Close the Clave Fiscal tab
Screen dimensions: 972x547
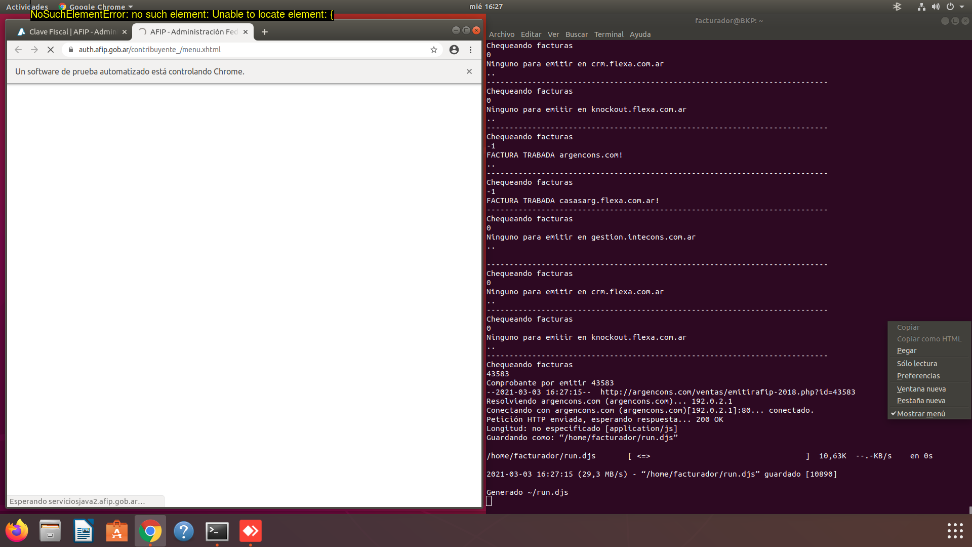click(x=125, y=32)
